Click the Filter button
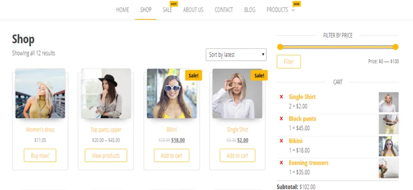The height and width of the screenshot is (190, 413). click(x=289, y=62)
